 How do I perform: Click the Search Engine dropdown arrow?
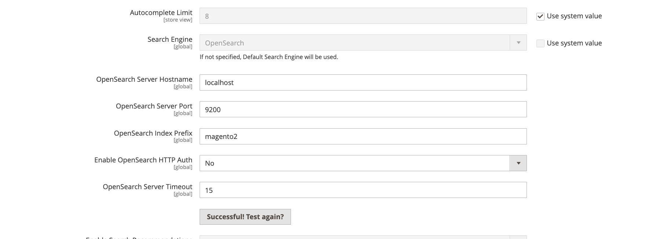(518, 43)
